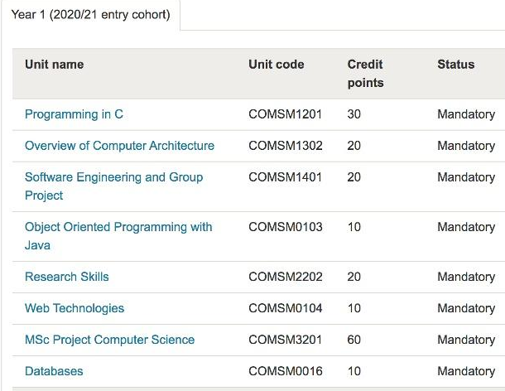Click the Unit code column header
The width and height of the screenshot is (505, 391).
click(x=276, y=65)
